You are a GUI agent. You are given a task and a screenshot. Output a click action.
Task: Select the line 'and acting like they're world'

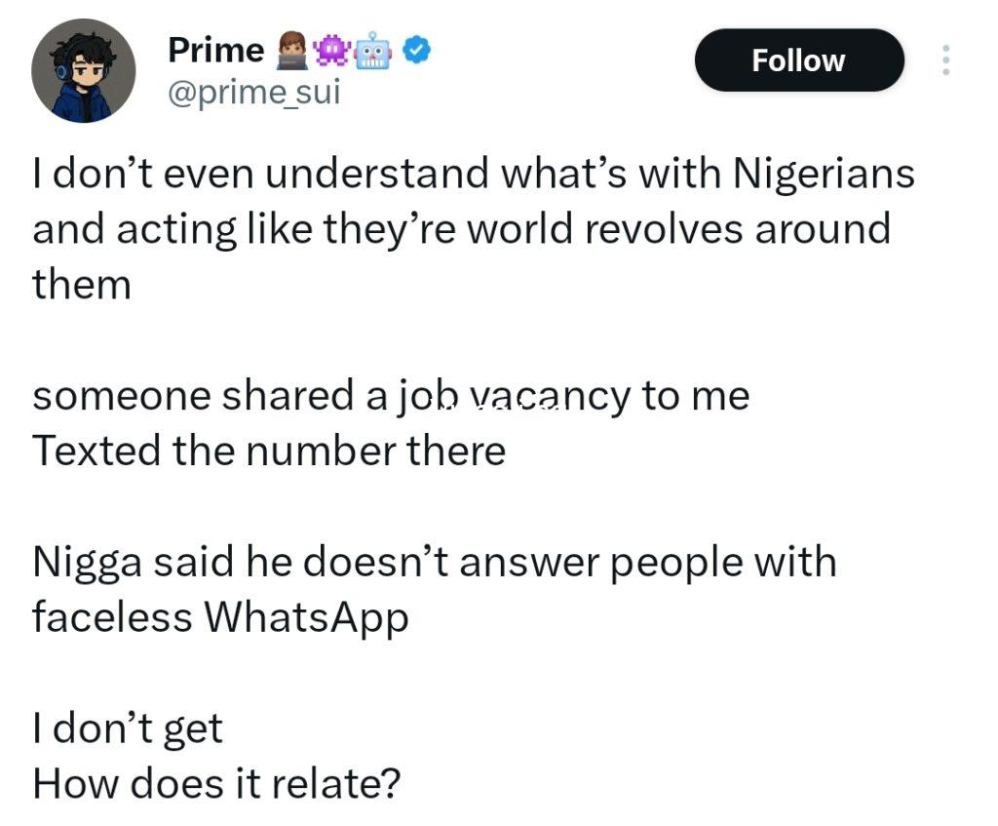(461, 228)
